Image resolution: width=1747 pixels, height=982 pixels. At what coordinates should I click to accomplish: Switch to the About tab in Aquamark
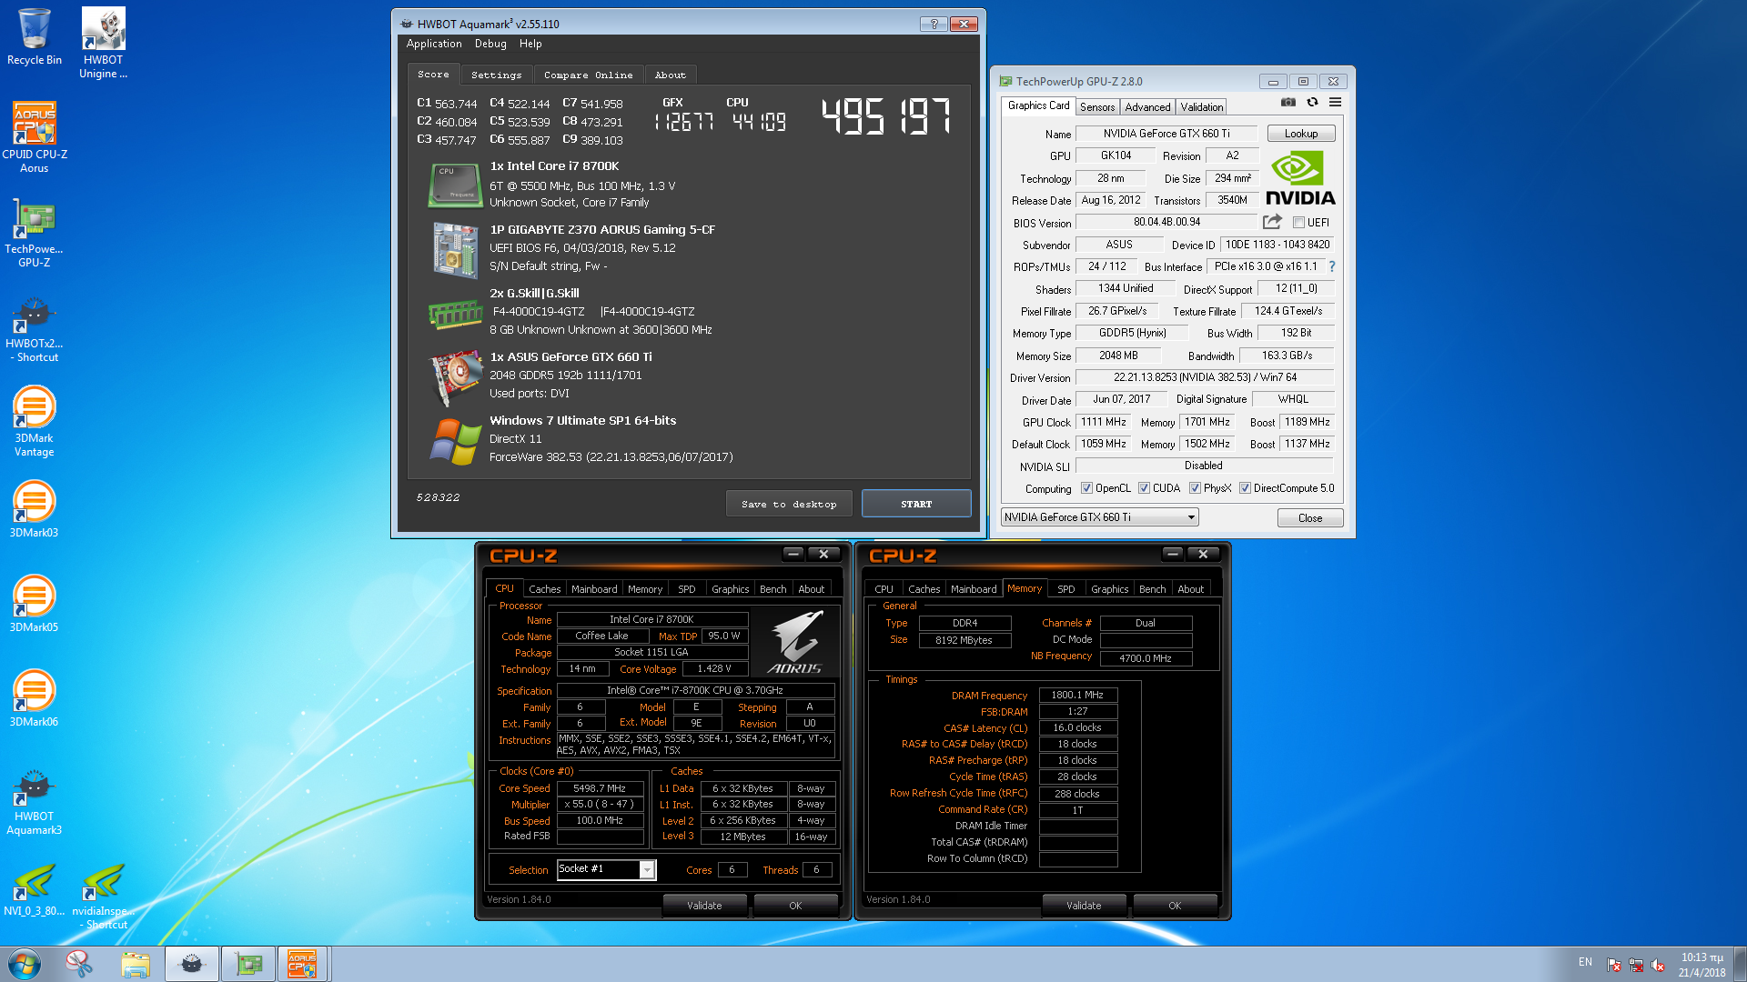point(670,75)
